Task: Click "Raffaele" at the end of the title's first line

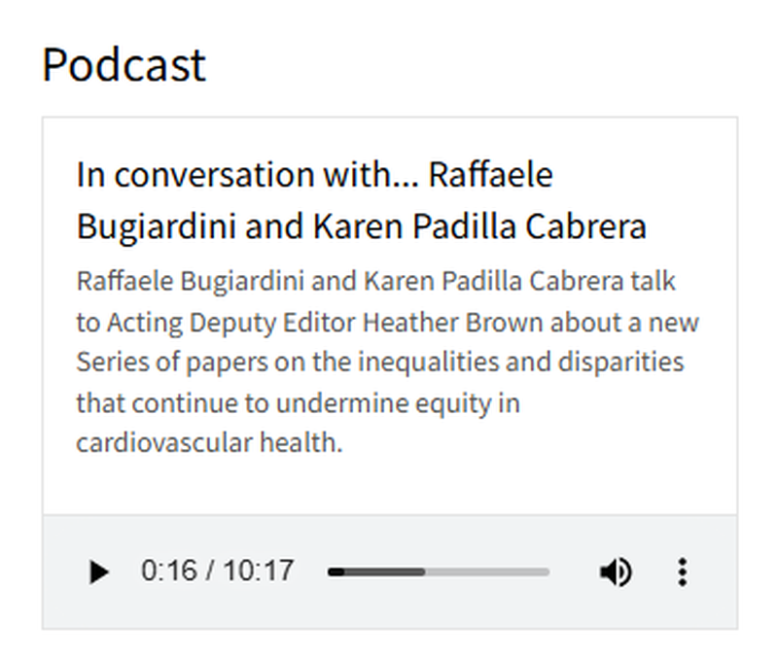Action: pyautogui.click(x=490, y=176)
